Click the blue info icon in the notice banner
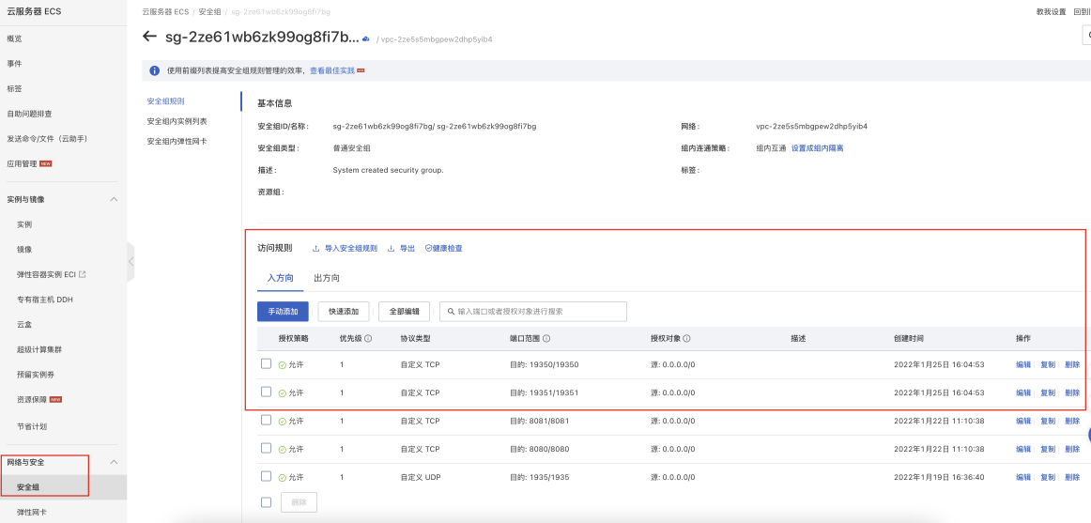This screenshot has height=523, width=1091. [x=155, y=71]
